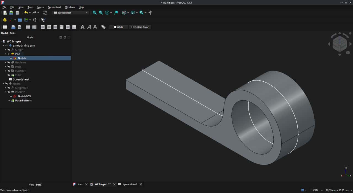
Task: Add a variable set with braces icon
Action: 35,20
